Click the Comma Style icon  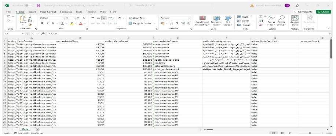coord(177,23)
